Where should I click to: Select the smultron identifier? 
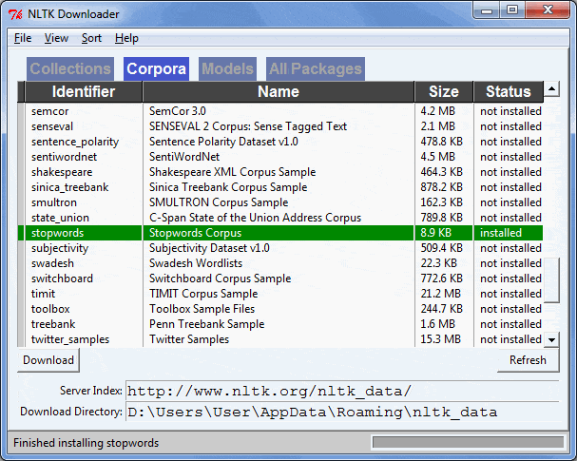pos(54,202)
